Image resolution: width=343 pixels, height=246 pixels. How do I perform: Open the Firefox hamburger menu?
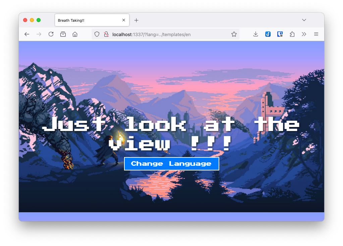click(316, 34)
